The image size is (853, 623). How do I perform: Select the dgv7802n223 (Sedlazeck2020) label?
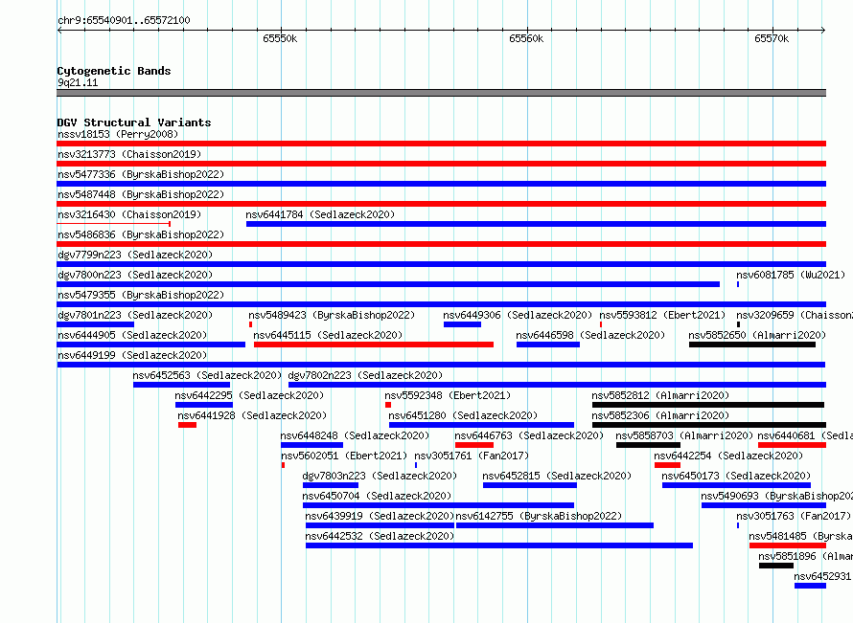coord(365,375)
